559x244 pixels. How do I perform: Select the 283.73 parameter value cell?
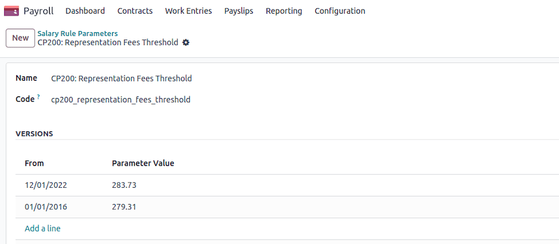point(124,185)
